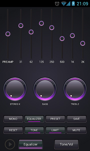The width and height of the screenshot is (90, 151).
Task: Tap the 21:09 clock
Action: click(x=82, y=4)
